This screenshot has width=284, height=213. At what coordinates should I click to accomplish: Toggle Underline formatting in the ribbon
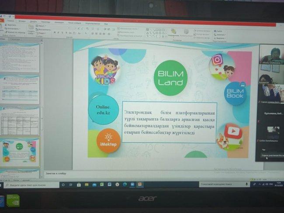coord(62,33)
